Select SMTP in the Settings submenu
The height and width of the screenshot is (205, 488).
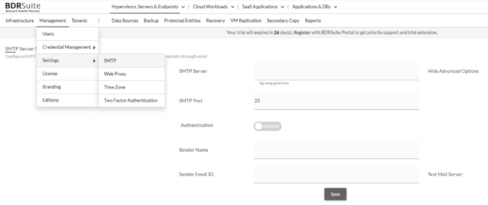tap(132, 61)
